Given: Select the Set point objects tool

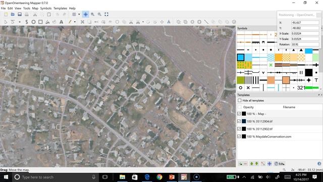Looking at the screenshot, I should pos(20,22).
